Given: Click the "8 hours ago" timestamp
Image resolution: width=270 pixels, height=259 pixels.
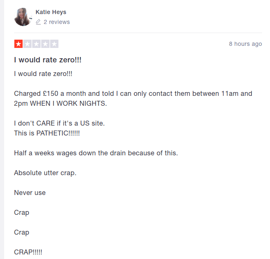Looking at the screenshot, I should coord(245,44).
